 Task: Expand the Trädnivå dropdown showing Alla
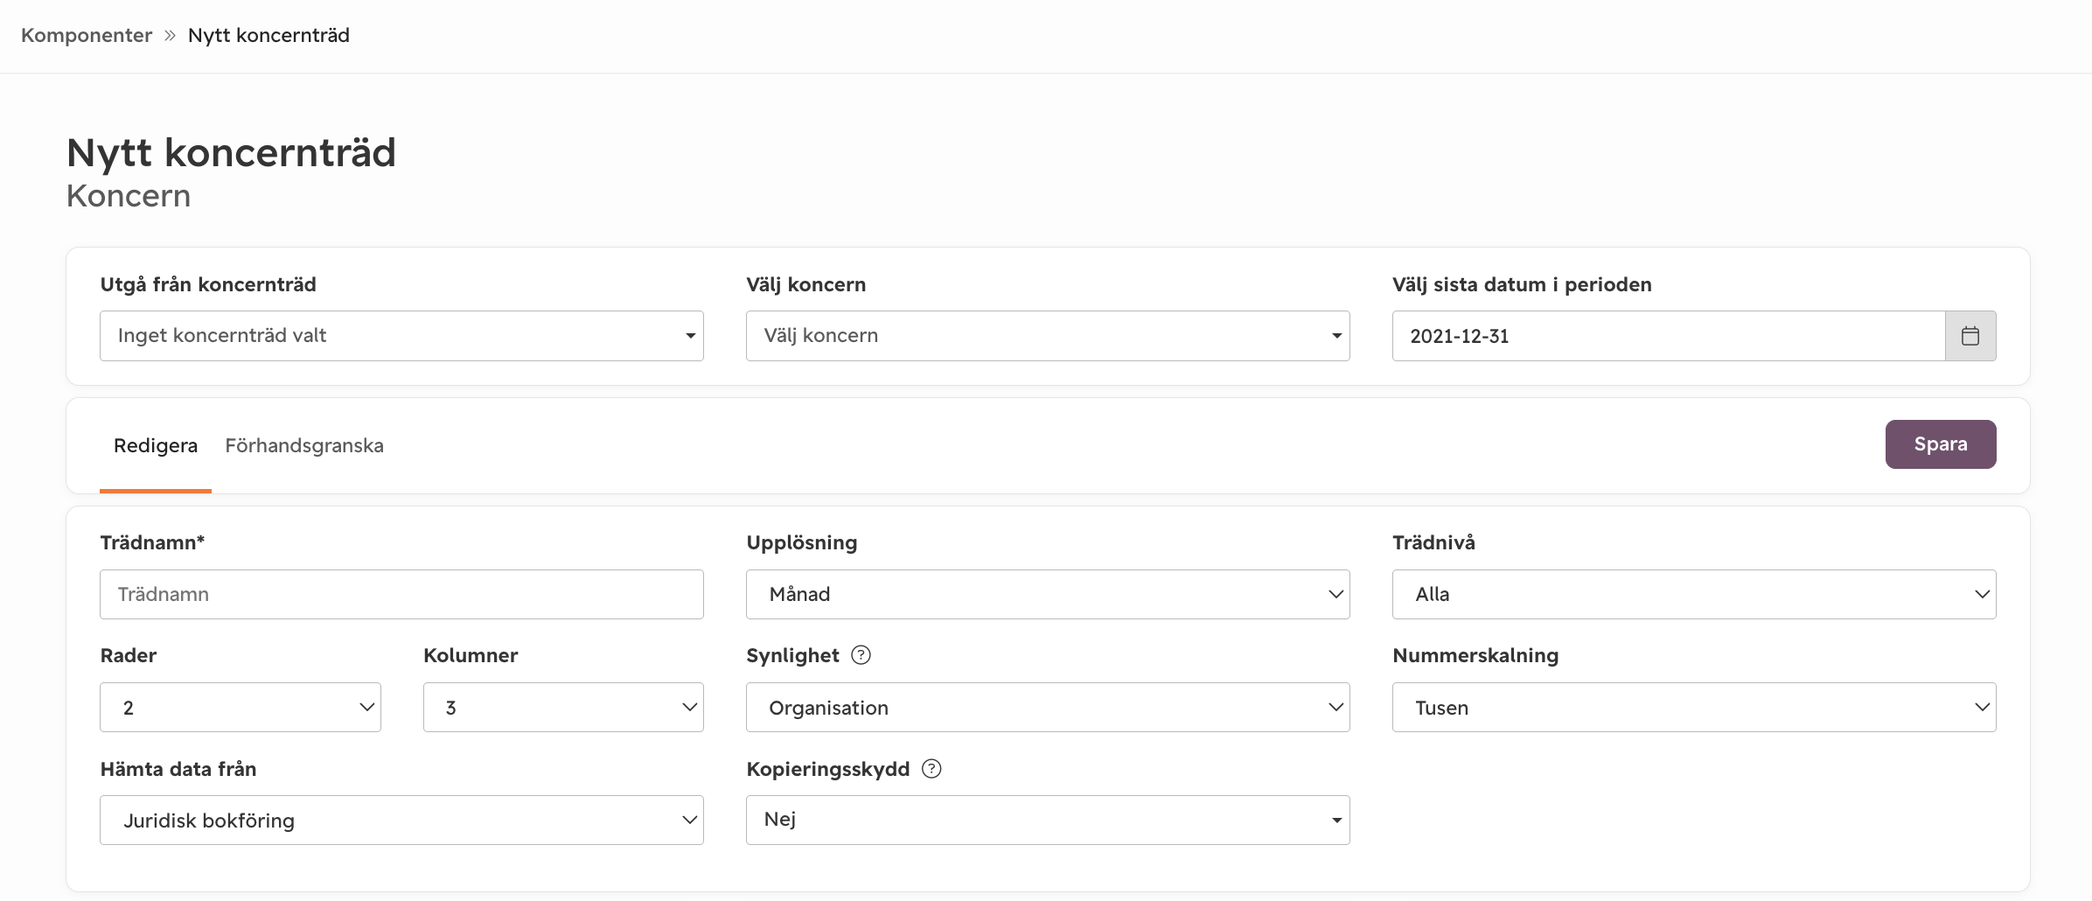tap(1694, 595)
